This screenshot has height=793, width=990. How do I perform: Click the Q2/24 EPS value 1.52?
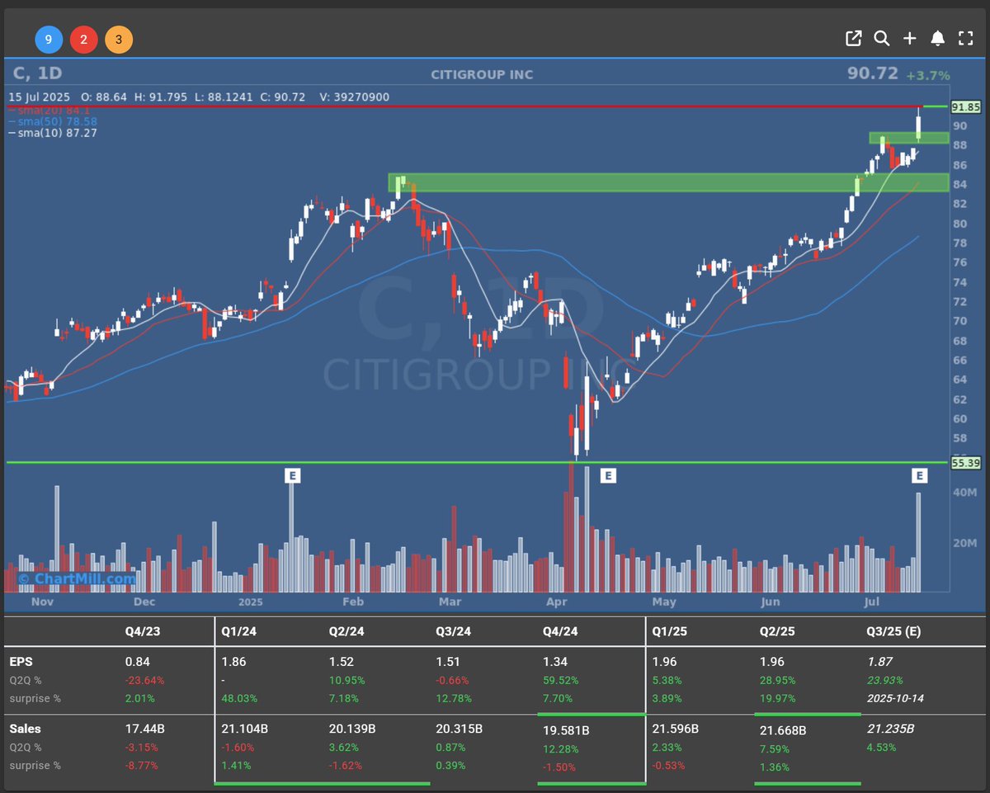[x=341, y=662]
